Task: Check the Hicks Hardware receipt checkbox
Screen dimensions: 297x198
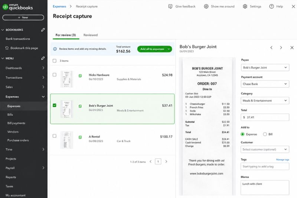Action: (55, 75)
